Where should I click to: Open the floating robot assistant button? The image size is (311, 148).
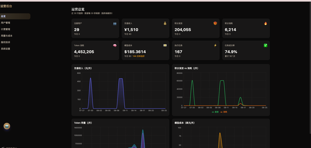(7, 126)
